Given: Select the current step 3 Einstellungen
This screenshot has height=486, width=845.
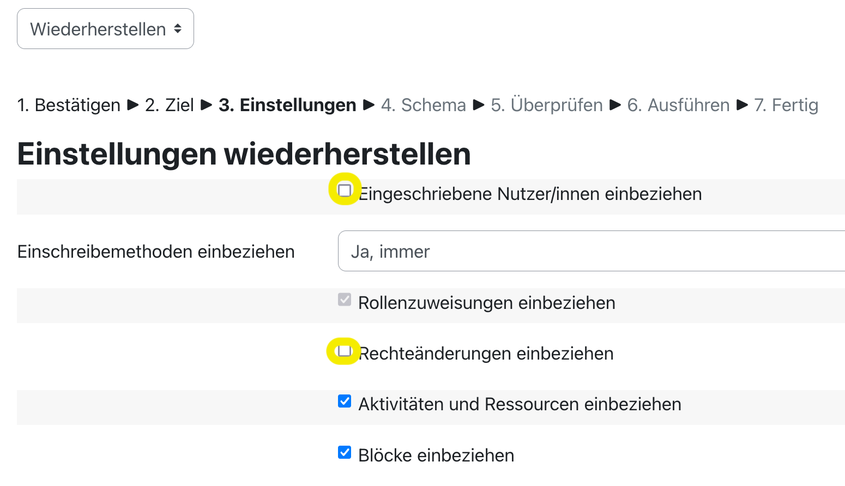Looking at the screenshot, I should [287, 105].
